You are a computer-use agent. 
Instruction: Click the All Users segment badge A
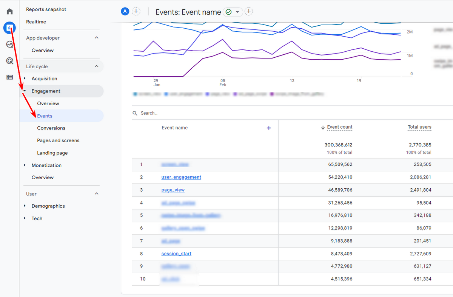(x=125, y=11)
